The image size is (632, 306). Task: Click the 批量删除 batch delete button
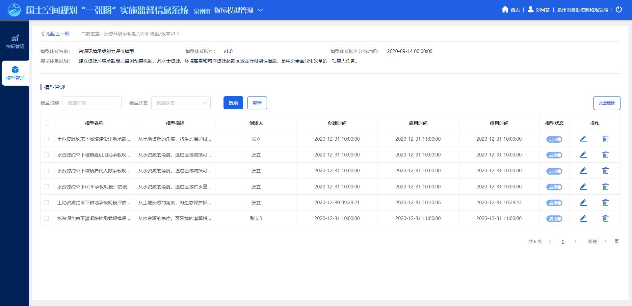pyautogui.click(x=607, y=103)
